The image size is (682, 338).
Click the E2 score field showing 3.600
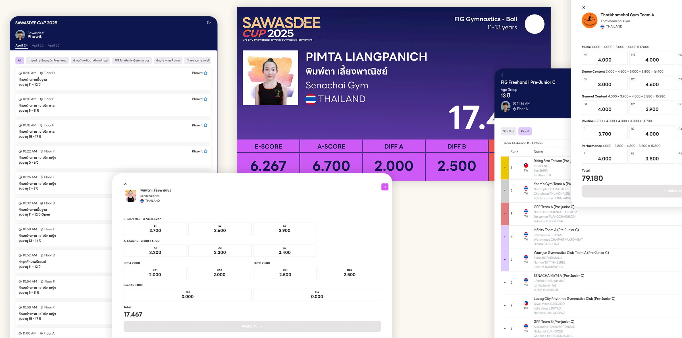[x=220, y=229]
